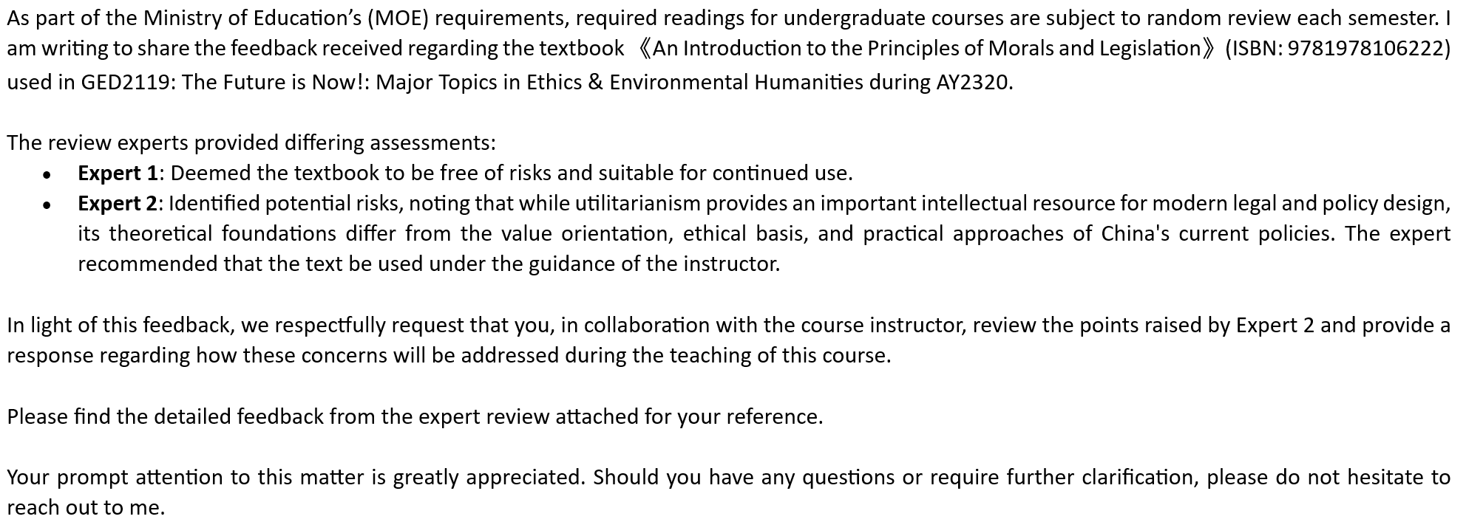The width and height of the screenshot is (1466, 522).
Task: Click the bold 'Expert 2' label
Action: coord(118,204)
